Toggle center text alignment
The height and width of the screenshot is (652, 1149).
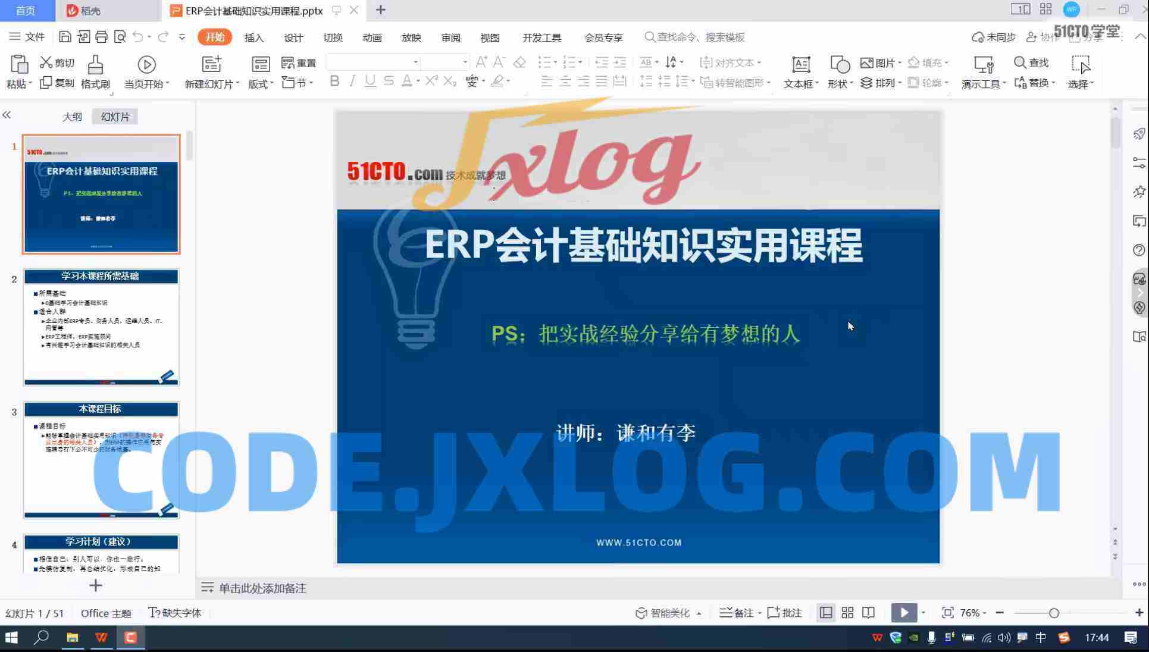pos(565,81)
